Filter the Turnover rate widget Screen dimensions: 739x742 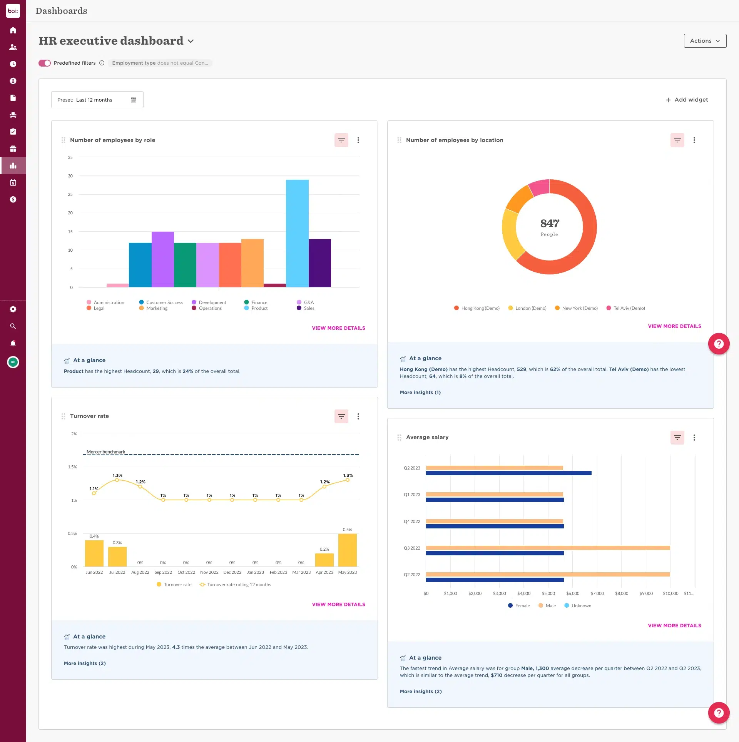[341, 416]
